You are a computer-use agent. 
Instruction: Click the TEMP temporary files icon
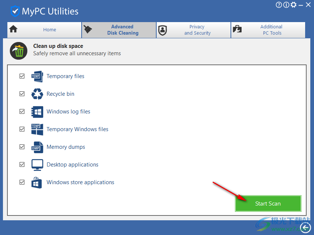click(37, 76)
